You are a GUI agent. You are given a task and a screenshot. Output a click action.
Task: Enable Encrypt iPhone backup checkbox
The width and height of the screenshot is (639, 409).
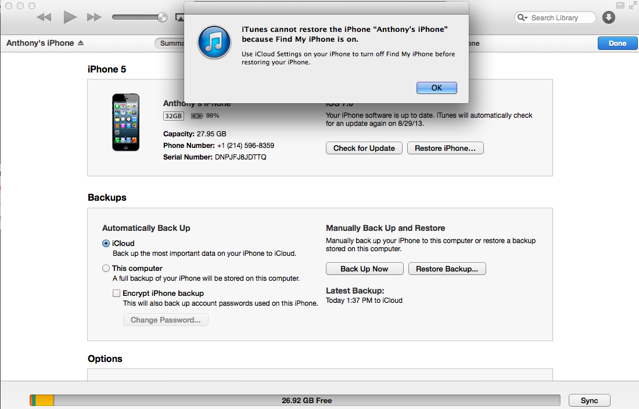click(x=117, y=294)
